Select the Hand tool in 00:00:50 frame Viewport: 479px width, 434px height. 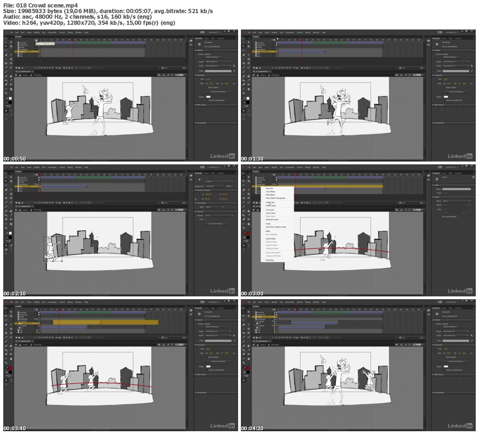pos(11,89)
